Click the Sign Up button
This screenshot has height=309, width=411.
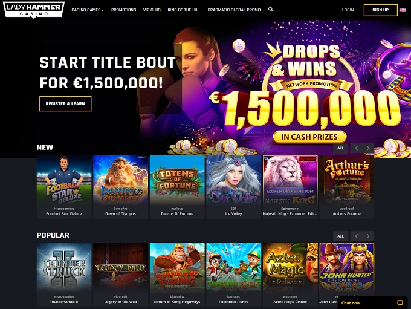pyautogui.click(x=381, y=10)
